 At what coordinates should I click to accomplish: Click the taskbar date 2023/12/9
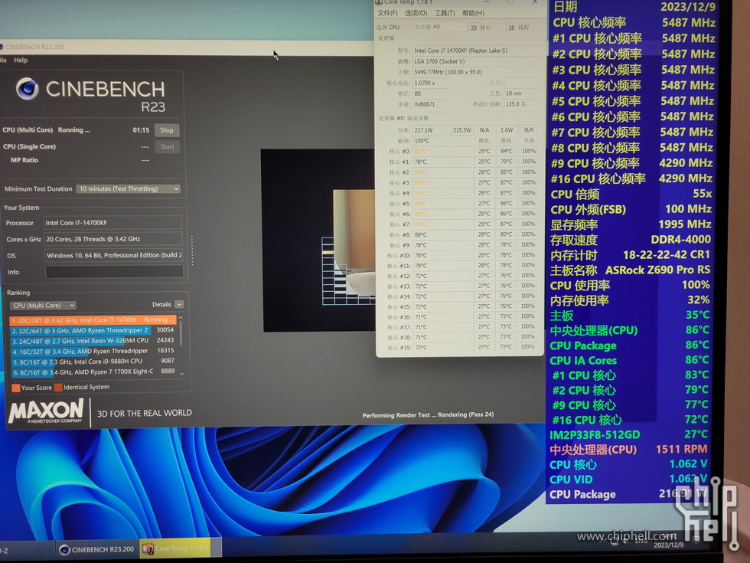(669, 545)
